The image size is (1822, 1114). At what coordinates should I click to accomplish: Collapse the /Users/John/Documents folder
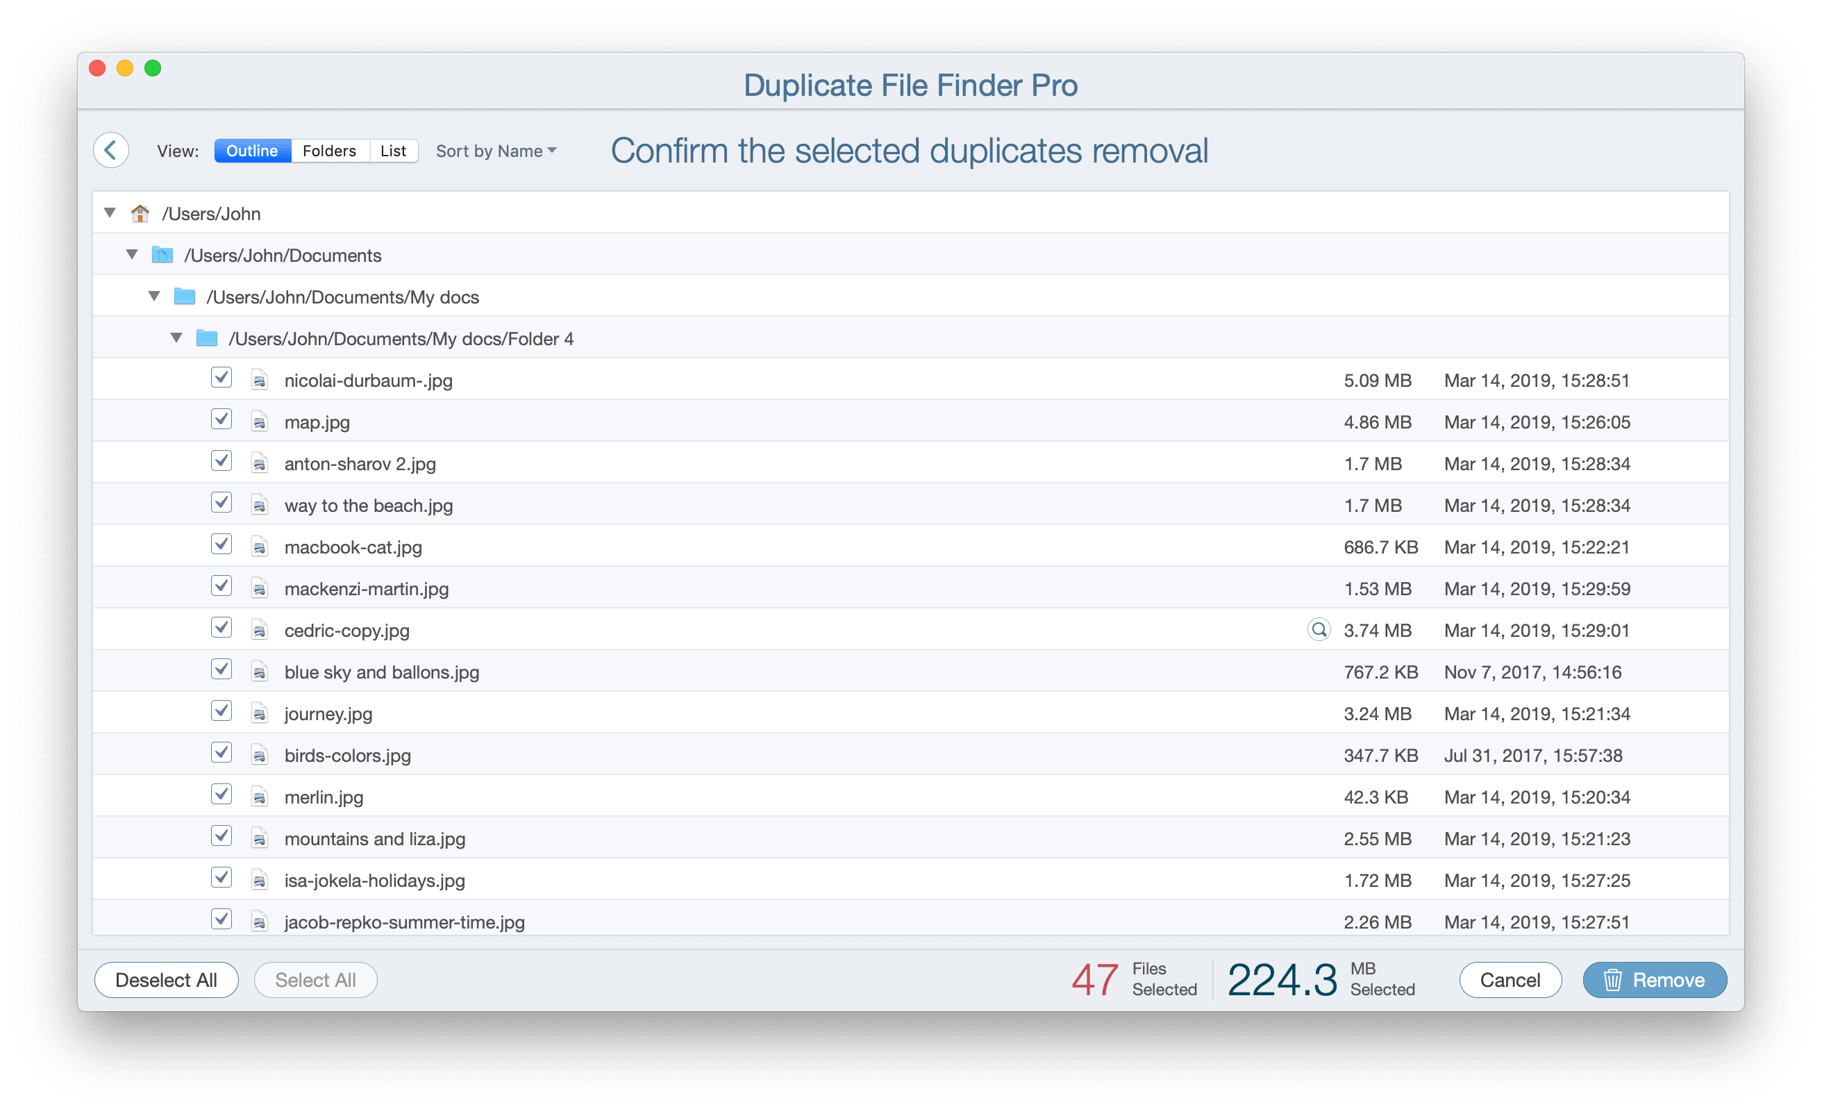point(132,253)
